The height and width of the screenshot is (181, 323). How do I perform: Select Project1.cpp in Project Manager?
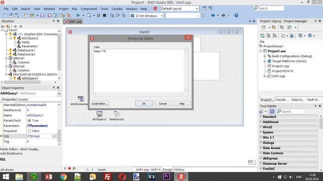281,66
